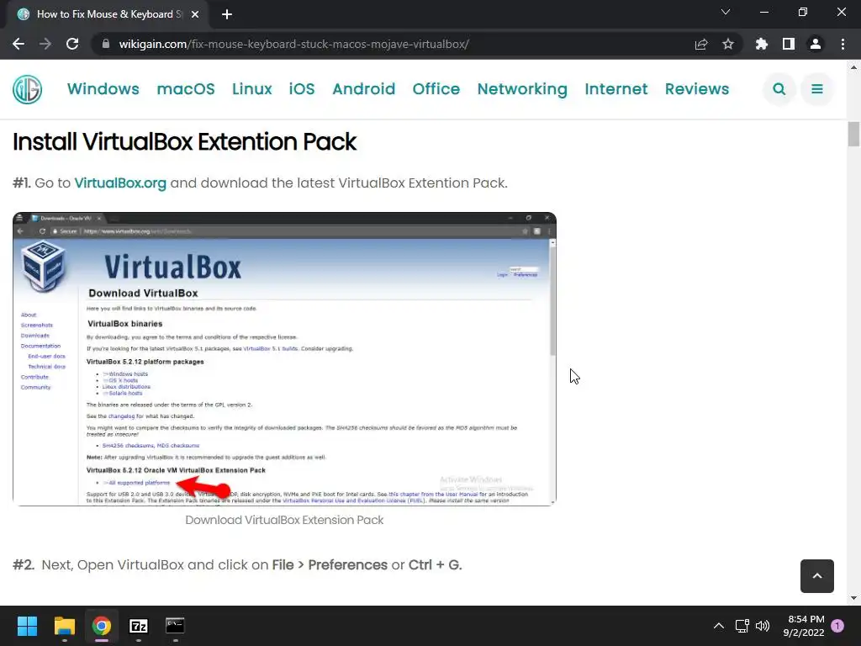Screen dimensions: 861x646
Task: Show hidden system tray icons
Action: tap(718, 626)
